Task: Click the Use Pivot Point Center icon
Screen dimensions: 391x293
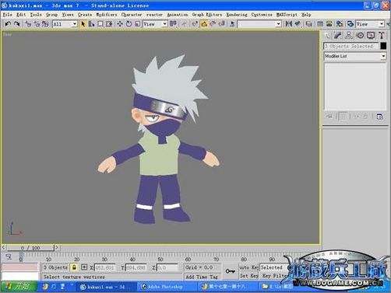Action: (173, 24)
